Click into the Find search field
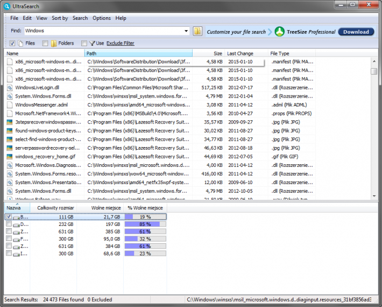 point(103,31)
